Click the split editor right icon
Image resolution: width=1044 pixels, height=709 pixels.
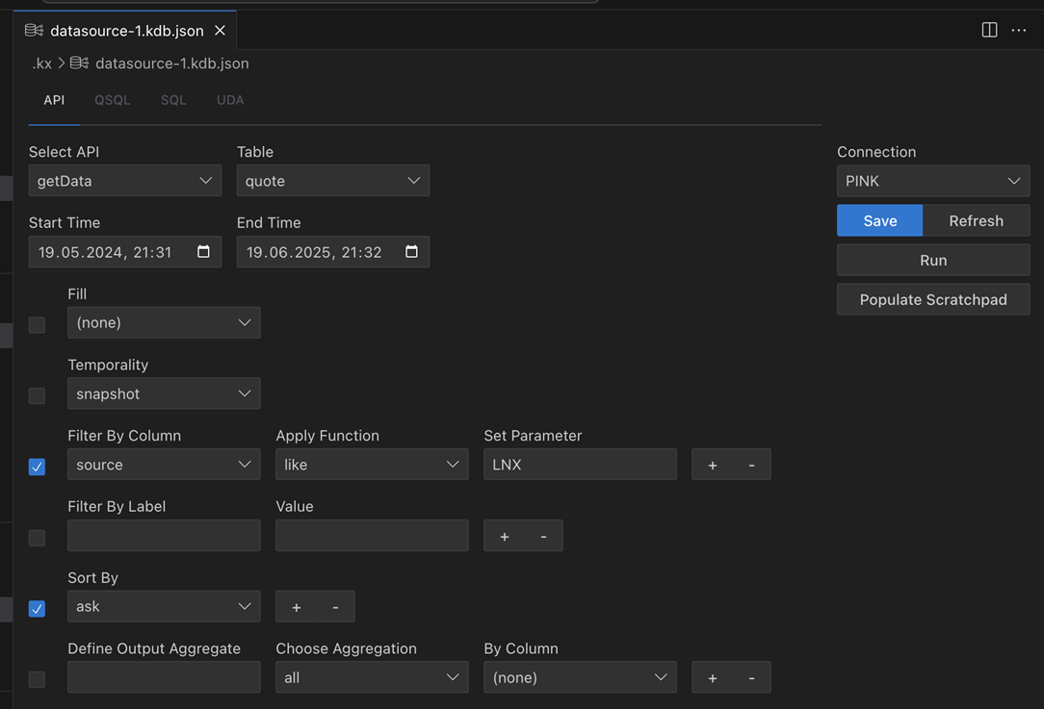point(989,30)
